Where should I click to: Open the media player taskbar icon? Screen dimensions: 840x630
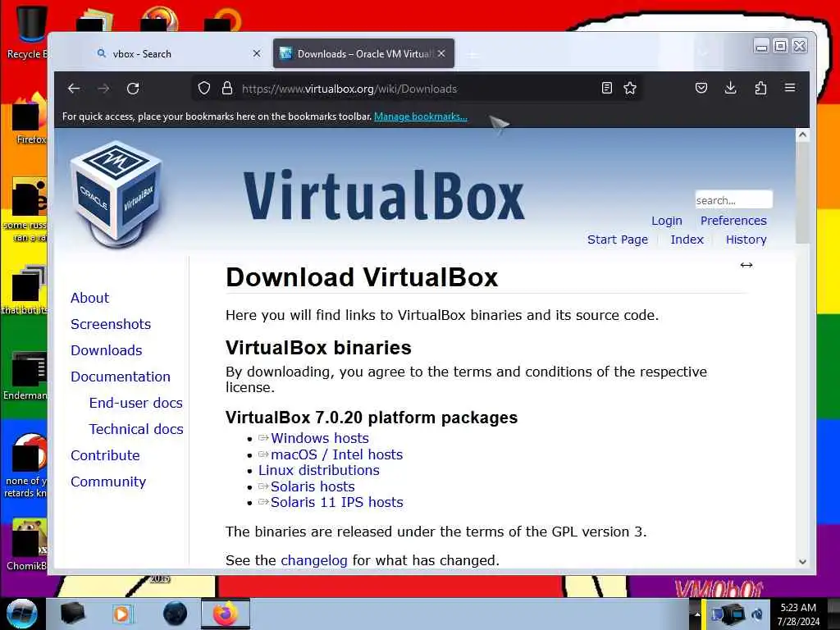[x=123, y=614]
